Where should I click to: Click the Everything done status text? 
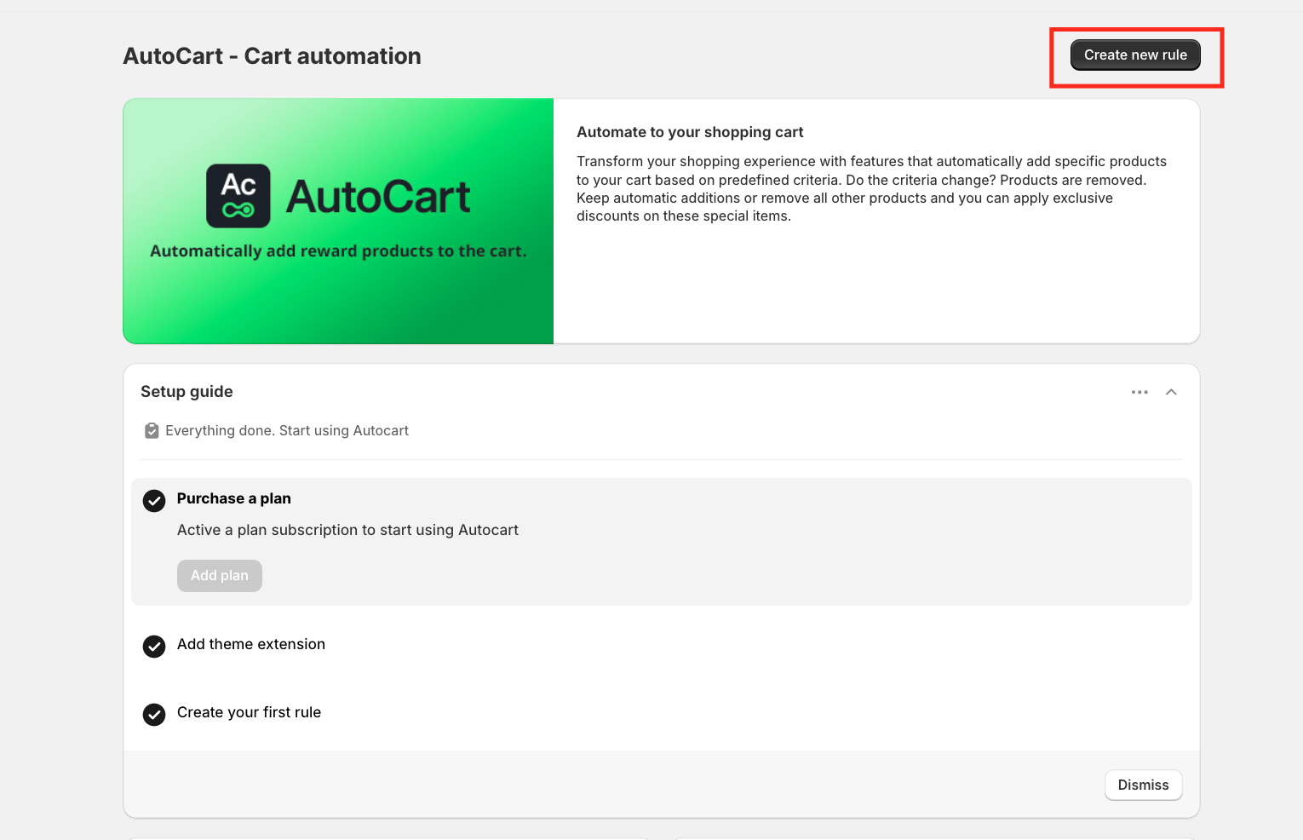(287, 431)
